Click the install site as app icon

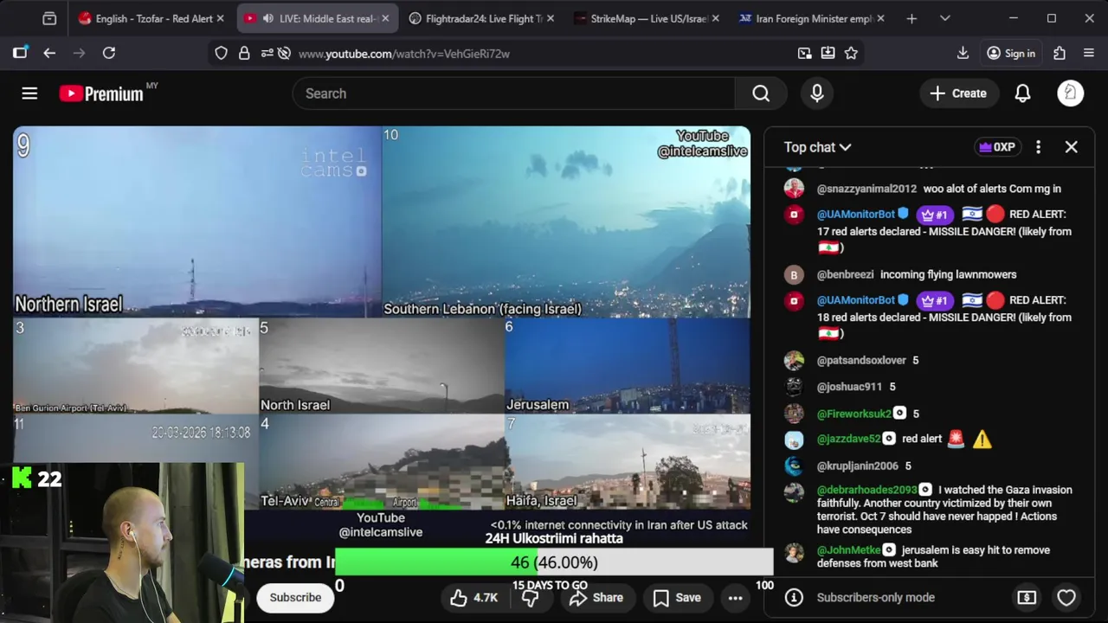click(x=828, y=54)
